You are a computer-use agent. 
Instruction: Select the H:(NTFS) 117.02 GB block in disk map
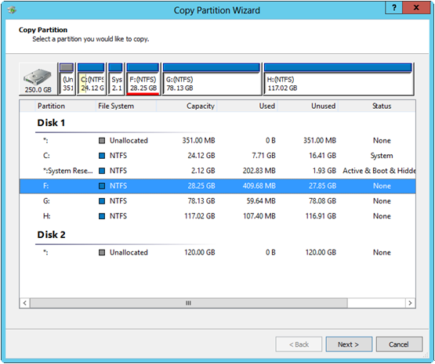coord(338,79)
